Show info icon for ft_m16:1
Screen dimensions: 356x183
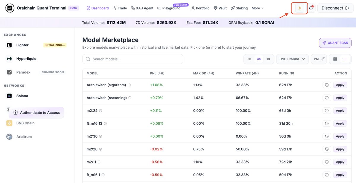coord(103,175)
